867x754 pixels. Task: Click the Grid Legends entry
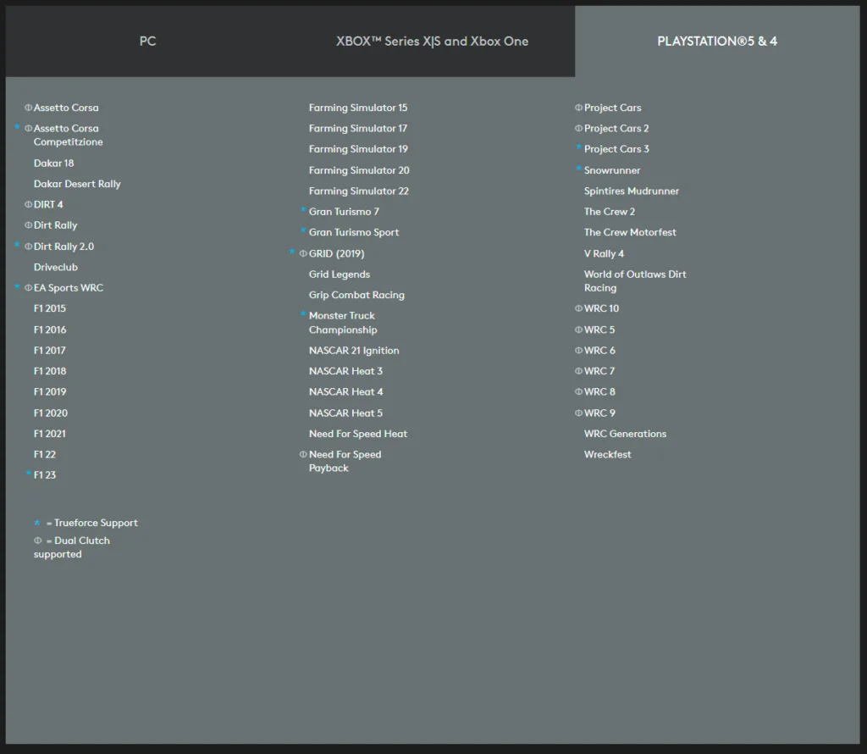tap(340, 274)
